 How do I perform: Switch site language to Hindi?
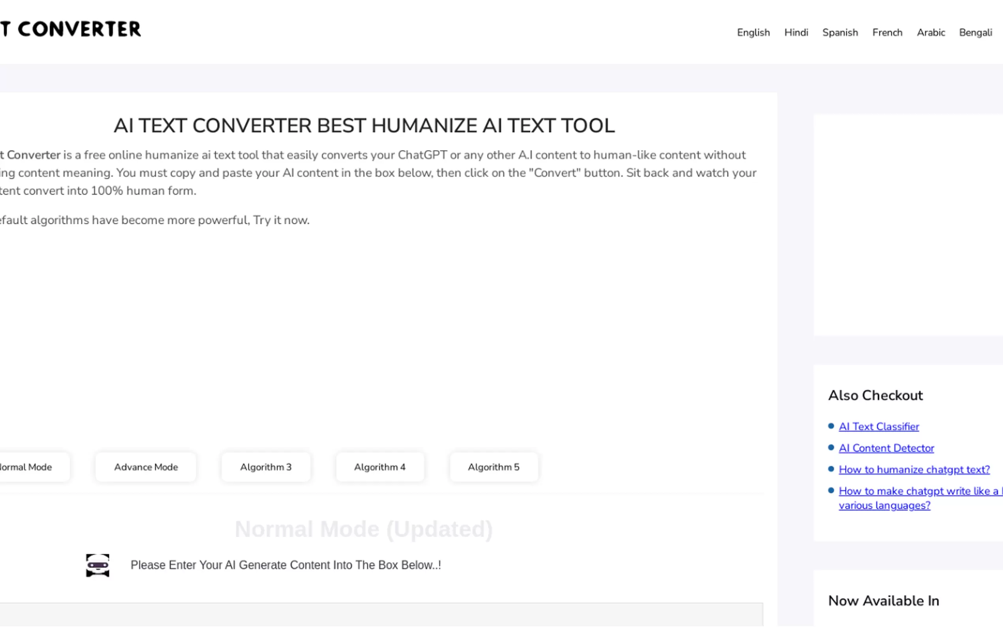tap(796, 32)
